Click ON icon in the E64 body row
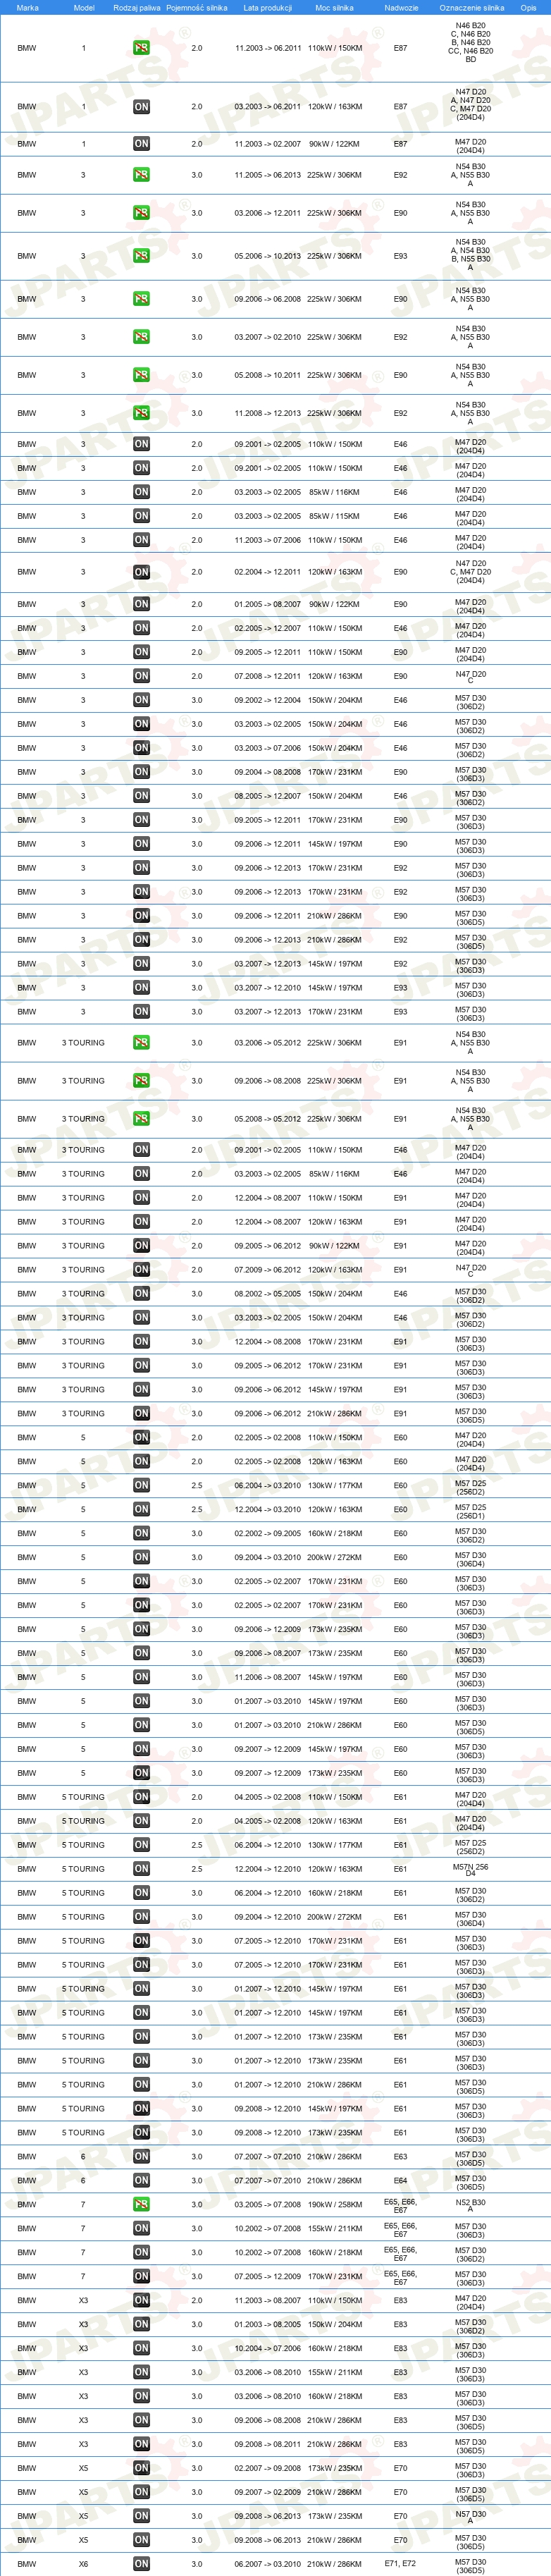 [x=141, y=2181]
